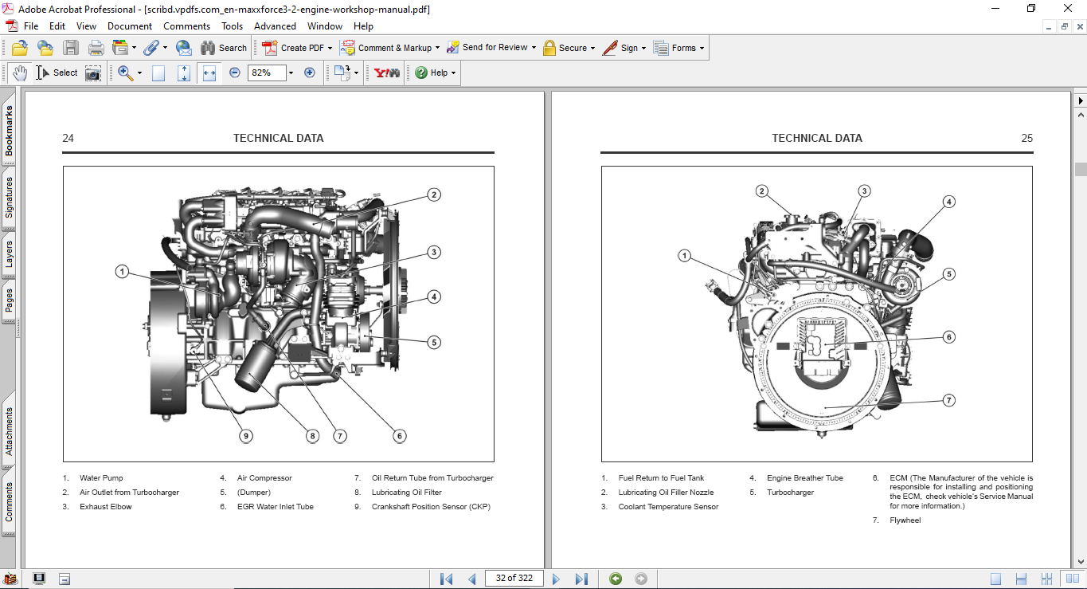Open the Advanced menu
The height and width of the screenshot is (589, 1087).
pyautogui.click(x=275, y=26)
